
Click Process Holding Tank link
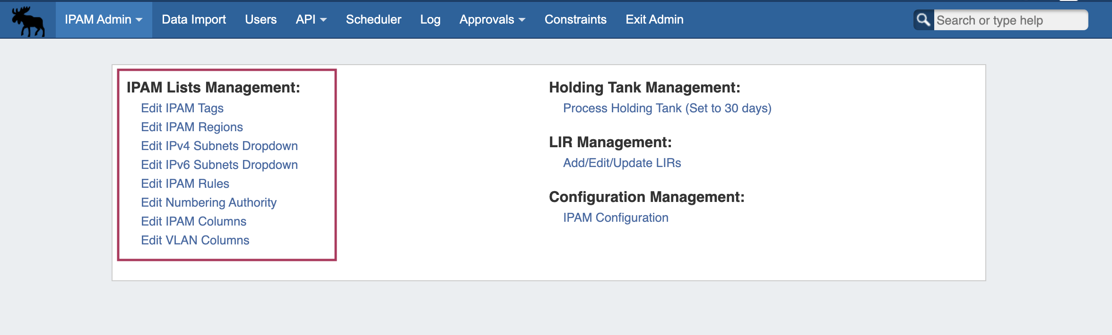tap(667, 109)
